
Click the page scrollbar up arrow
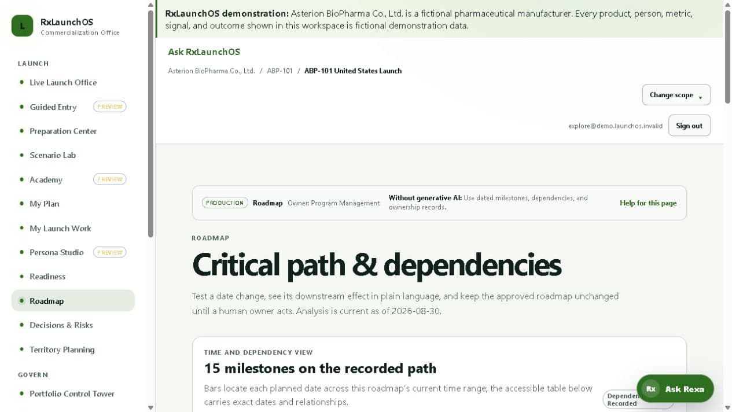point(727,5)
